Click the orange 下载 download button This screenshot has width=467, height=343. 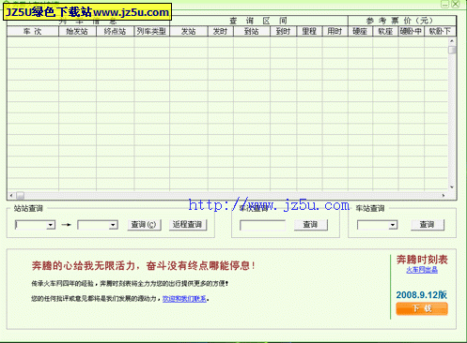click(x=422, y=308)
